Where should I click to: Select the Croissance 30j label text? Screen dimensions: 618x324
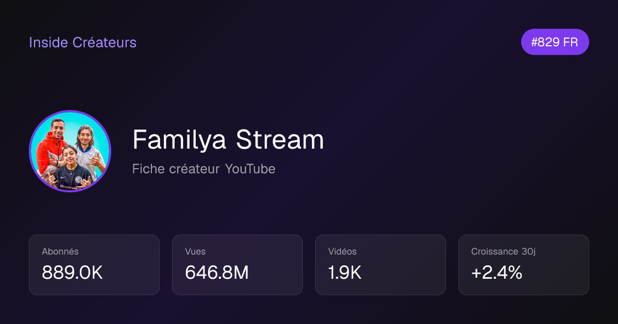click(x=504, y=251)
